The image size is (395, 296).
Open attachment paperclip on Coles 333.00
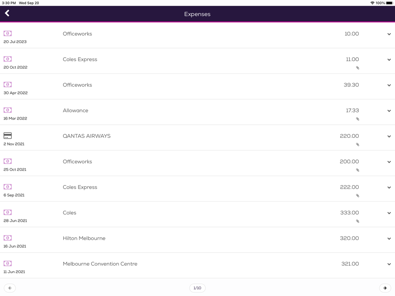[x=357, y=221]
